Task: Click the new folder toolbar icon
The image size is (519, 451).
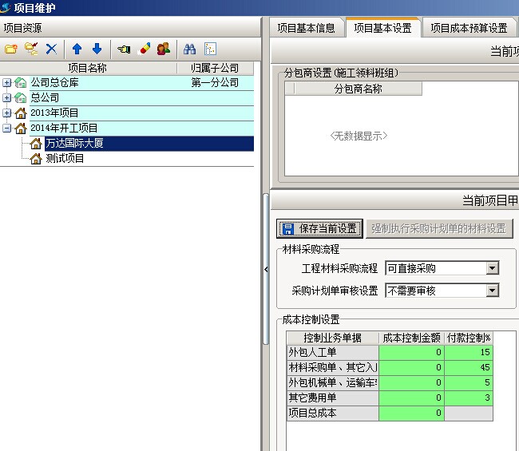Action: [x=11, y=49]
